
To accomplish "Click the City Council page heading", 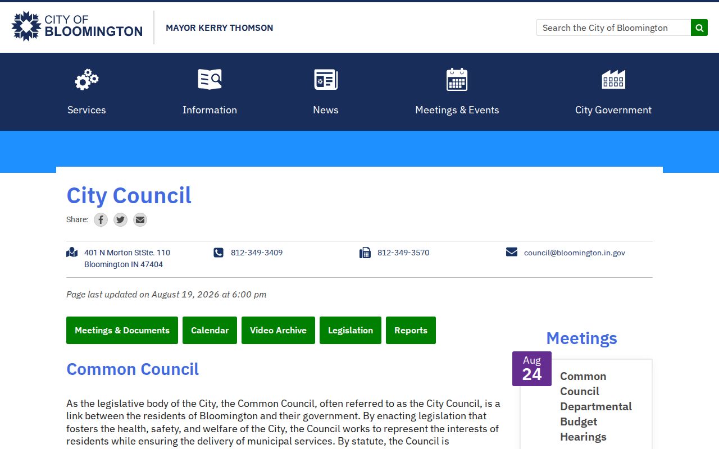I will pos(129,195).
